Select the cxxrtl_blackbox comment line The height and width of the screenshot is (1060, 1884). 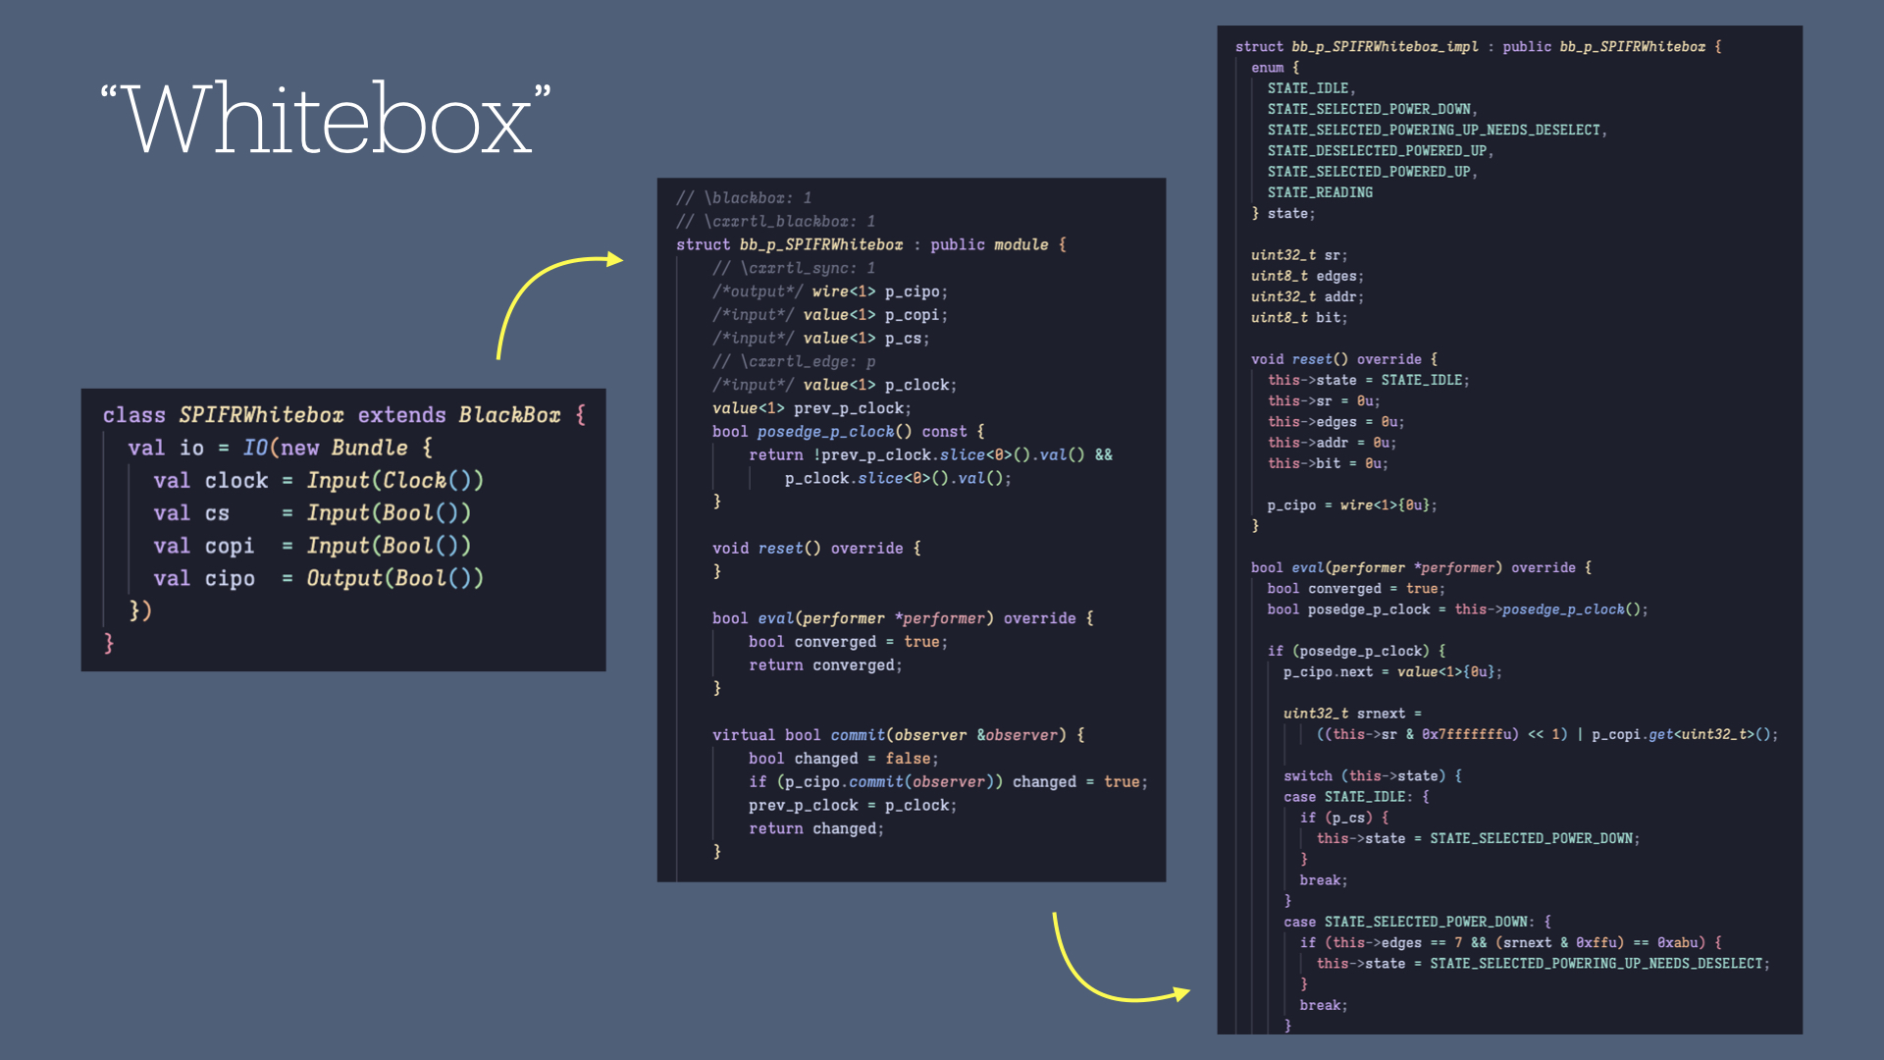(x=775, y=220)
